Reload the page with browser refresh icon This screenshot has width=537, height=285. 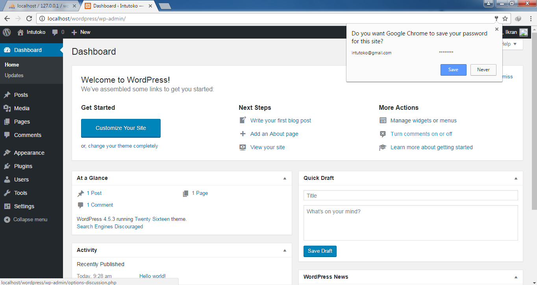(x=29, y=19)
